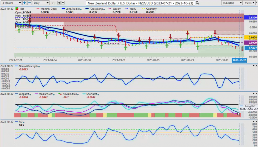The image size is (258, 147).
Task: Add a forecast day with black plus
Action: tap(59, 3)
